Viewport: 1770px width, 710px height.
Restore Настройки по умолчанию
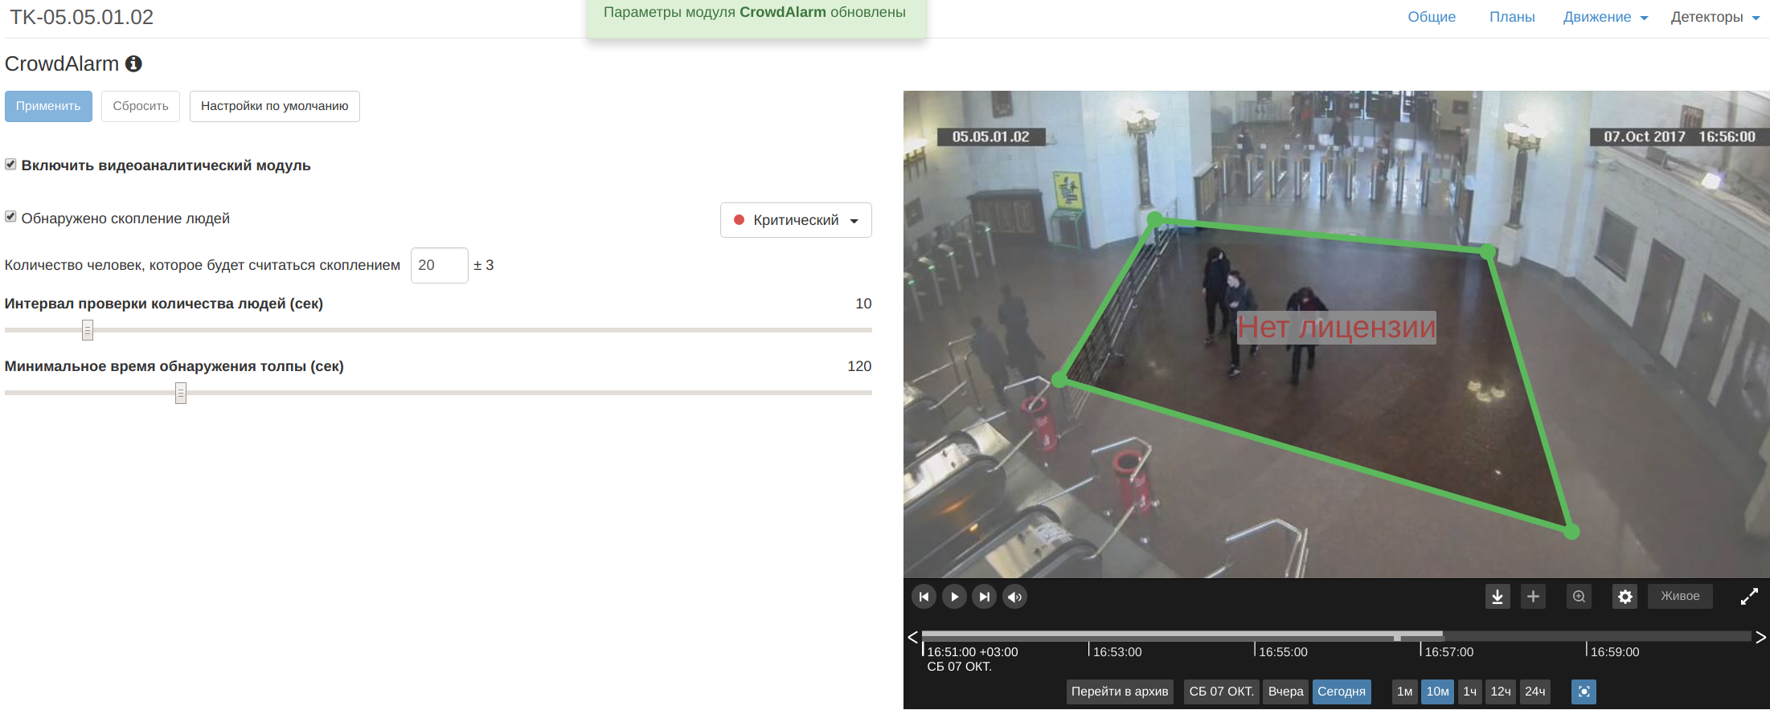pyautogui.click(x=275, y=106)
